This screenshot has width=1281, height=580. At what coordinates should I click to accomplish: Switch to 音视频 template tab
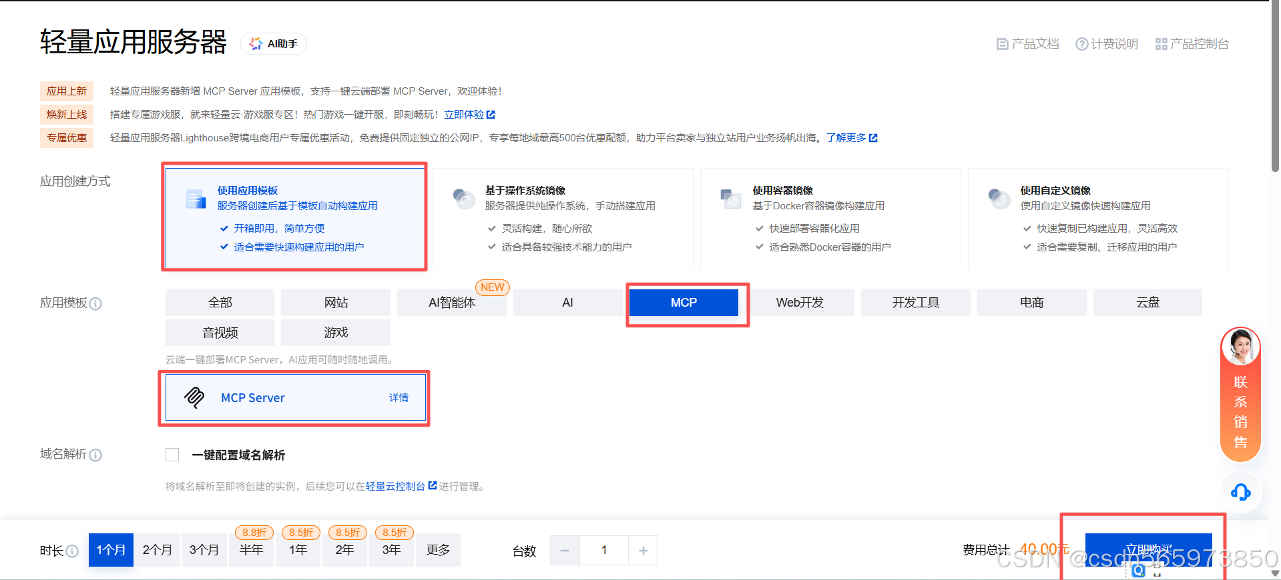[x=220, y=333]
